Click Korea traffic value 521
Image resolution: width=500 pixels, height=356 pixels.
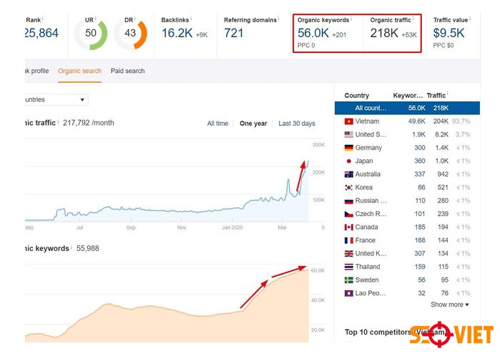[x=443, y=187]
